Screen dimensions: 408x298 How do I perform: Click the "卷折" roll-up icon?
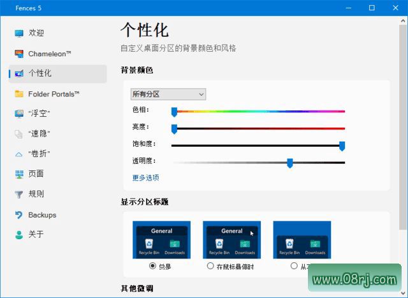[x=19, y=154]
